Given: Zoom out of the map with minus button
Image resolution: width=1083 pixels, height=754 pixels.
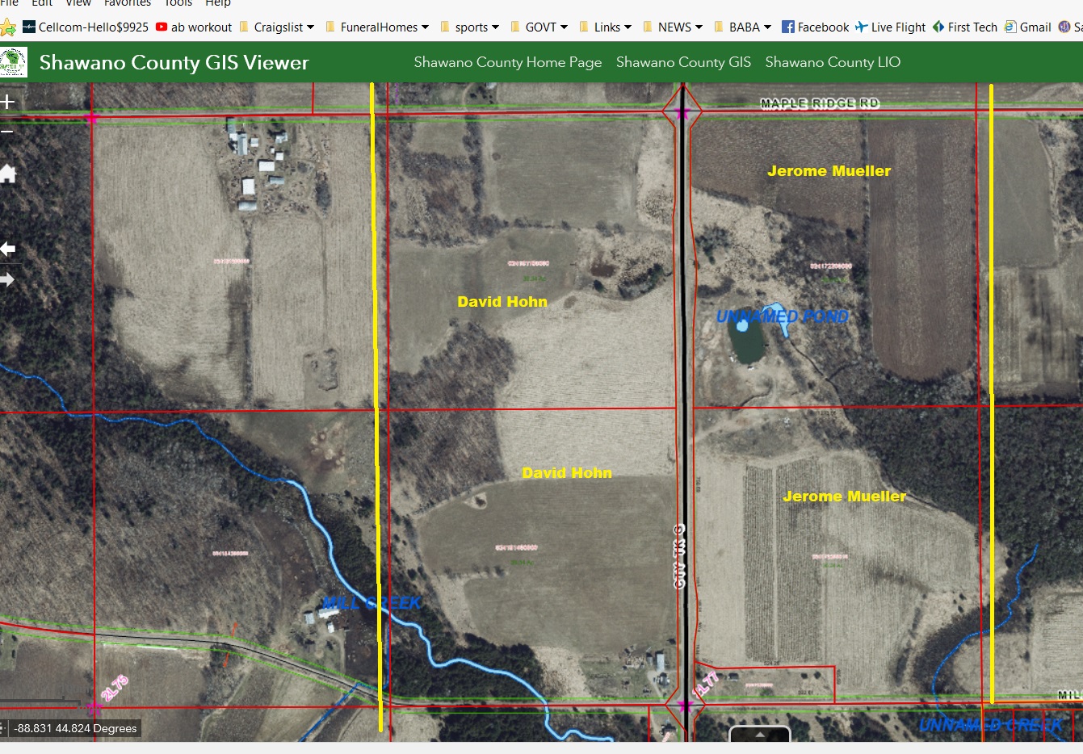Looking at the screenshot, I should [8, 132].
